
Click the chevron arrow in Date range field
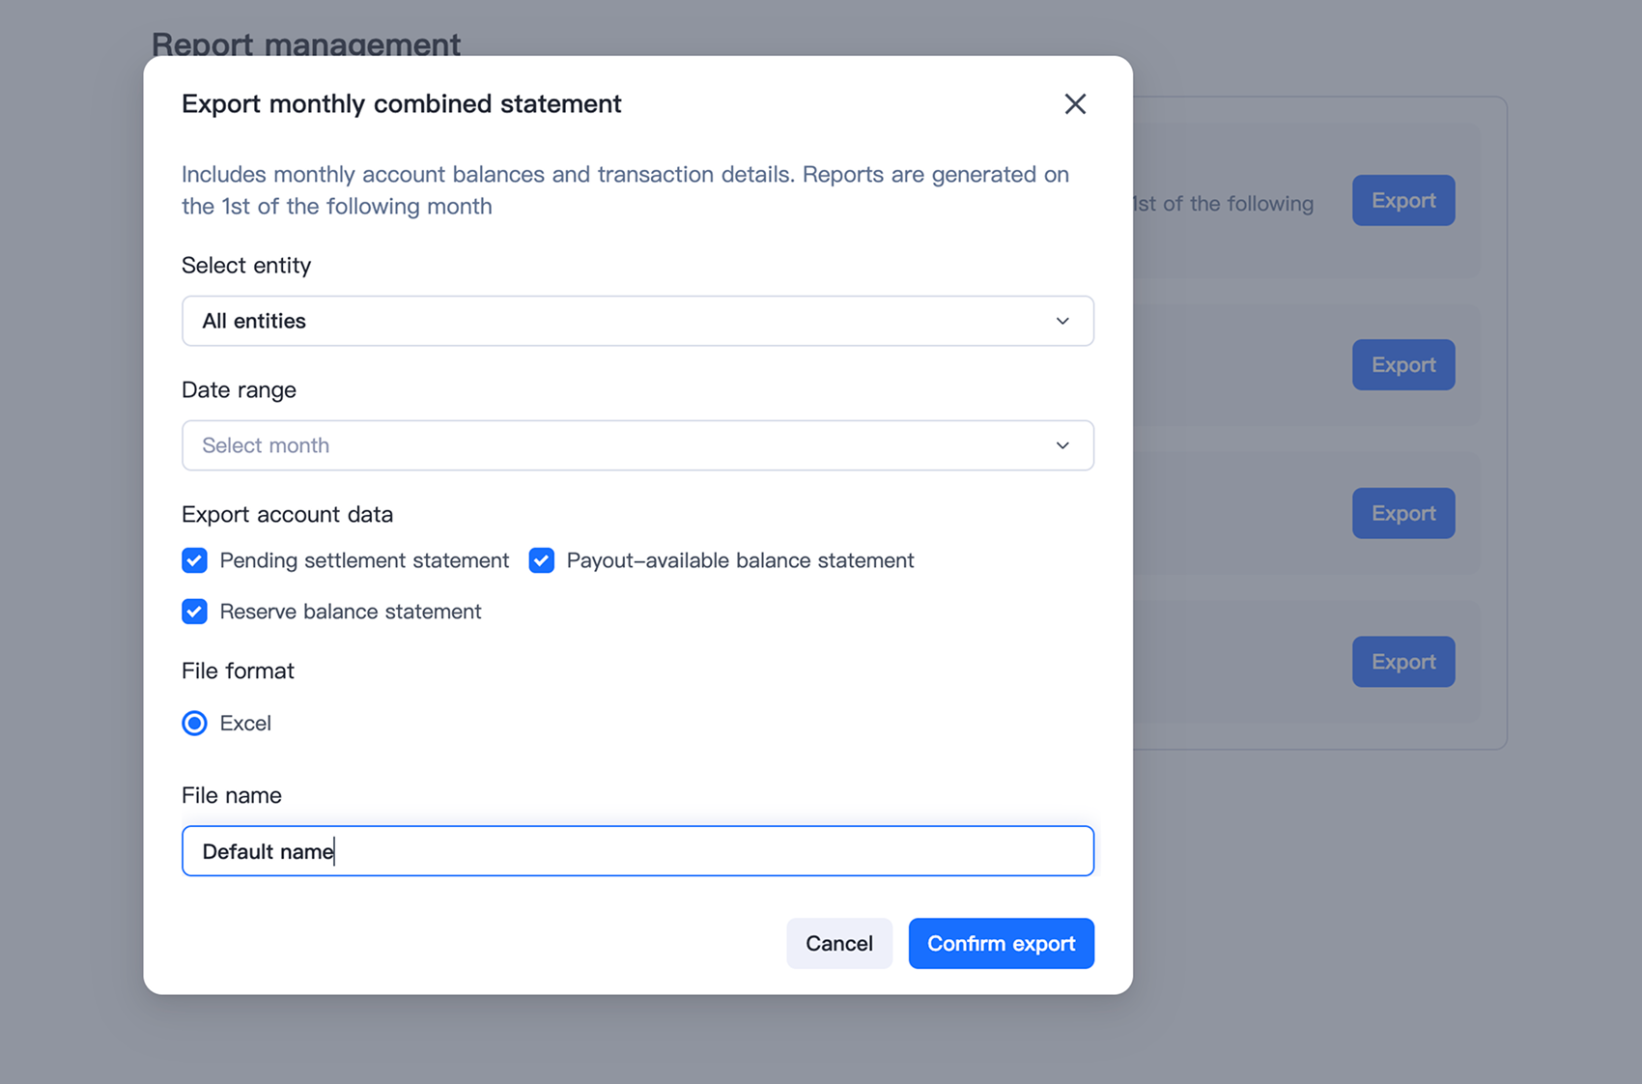(x=1062, y=445)
